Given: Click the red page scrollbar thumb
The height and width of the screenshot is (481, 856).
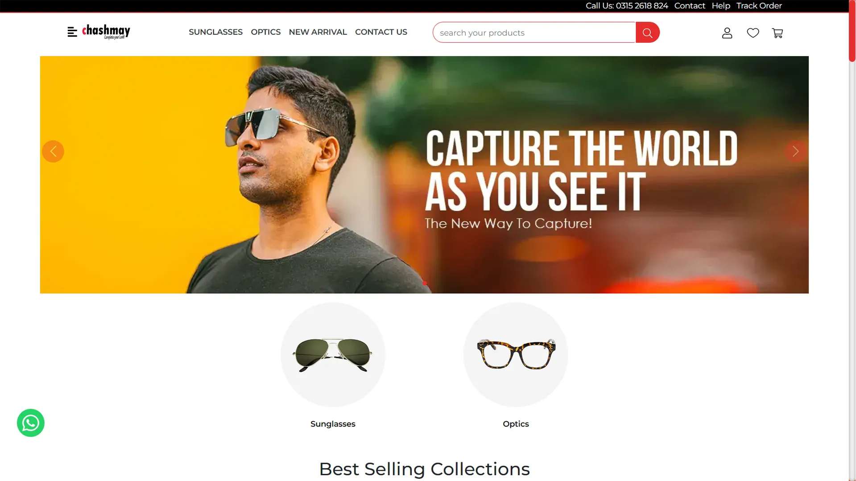Looking at the screenshot, I should click(852, 31).
